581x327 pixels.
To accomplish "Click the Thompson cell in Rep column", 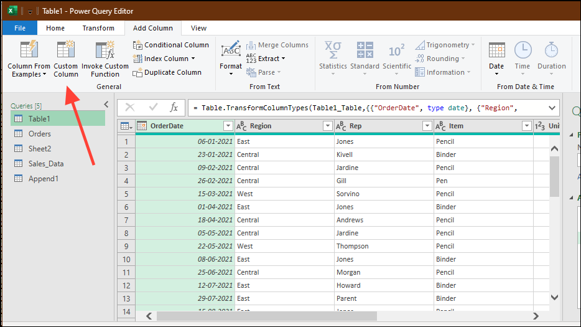I will tap(384, 246).
